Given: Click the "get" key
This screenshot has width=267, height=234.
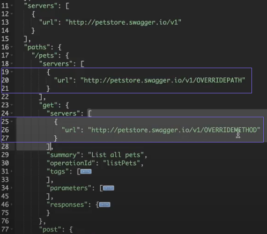Looking at the screenshot, I should point(48,105).
